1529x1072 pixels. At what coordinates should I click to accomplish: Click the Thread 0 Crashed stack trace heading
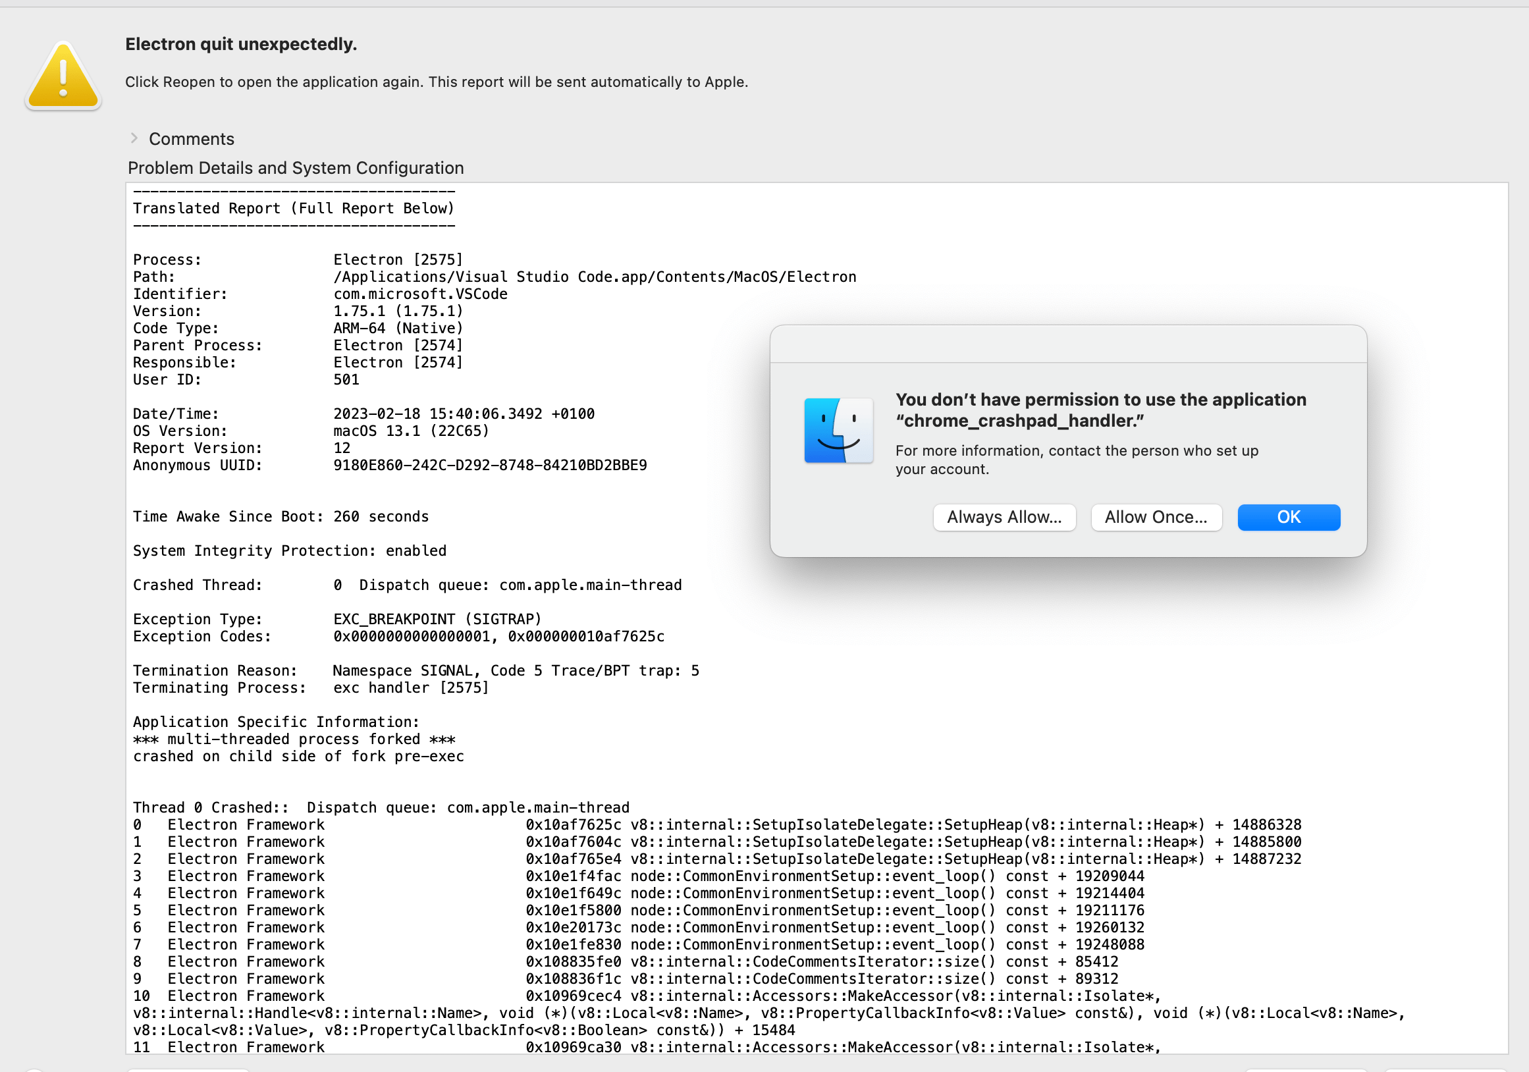(381, 807)
